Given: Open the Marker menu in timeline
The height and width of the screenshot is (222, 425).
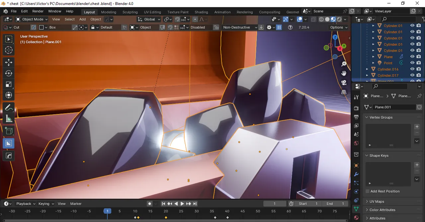Looking at the screenshot, I should click(76, 204).
